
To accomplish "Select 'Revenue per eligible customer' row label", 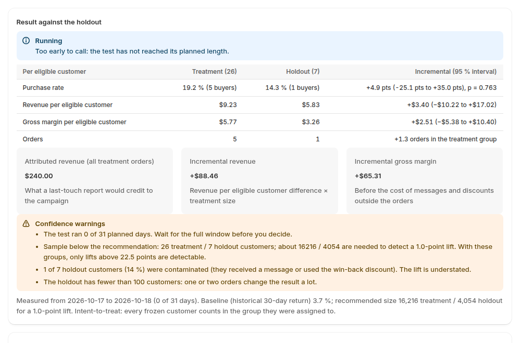I will tap(67, 105).
